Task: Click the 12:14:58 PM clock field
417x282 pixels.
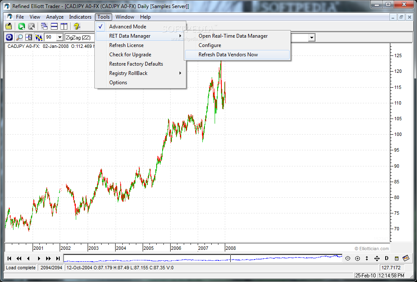Action: point(391,275)
